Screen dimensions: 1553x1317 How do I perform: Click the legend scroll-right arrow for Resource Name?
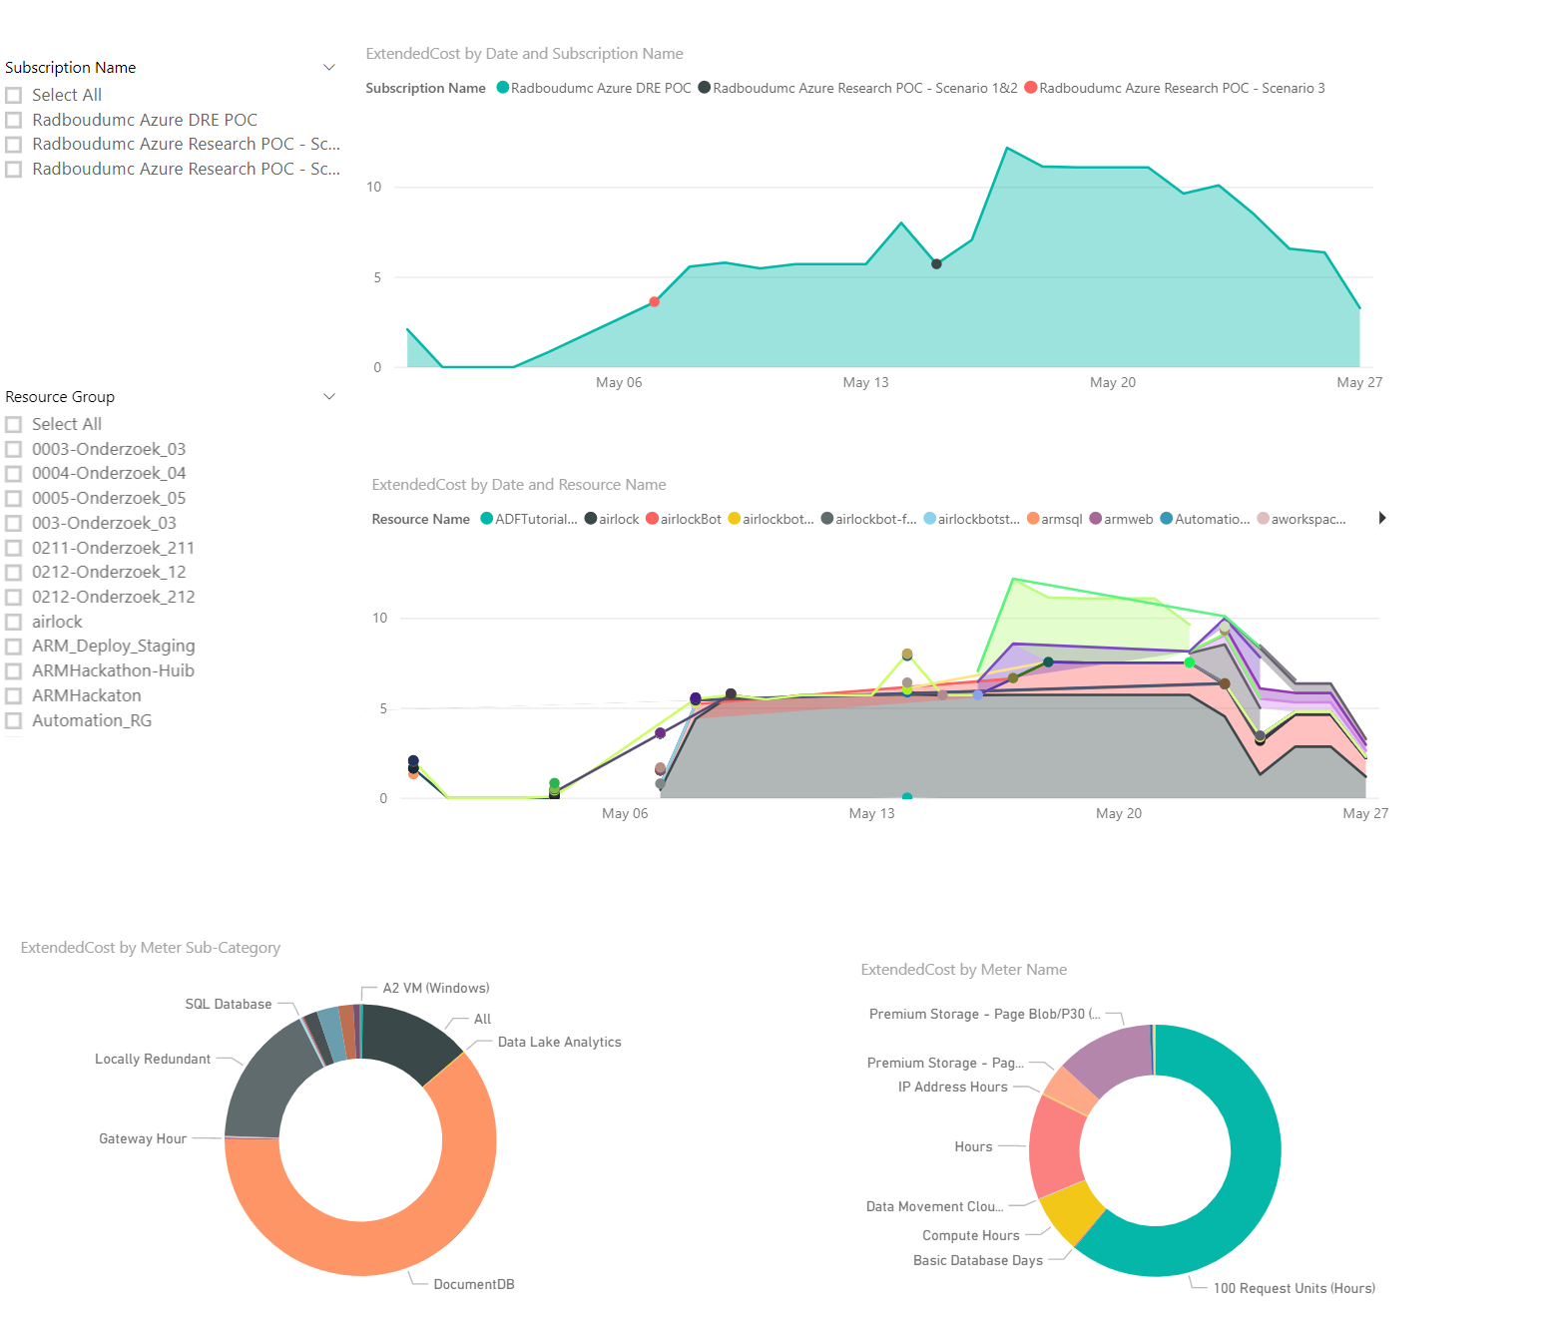click(1382, 518)
